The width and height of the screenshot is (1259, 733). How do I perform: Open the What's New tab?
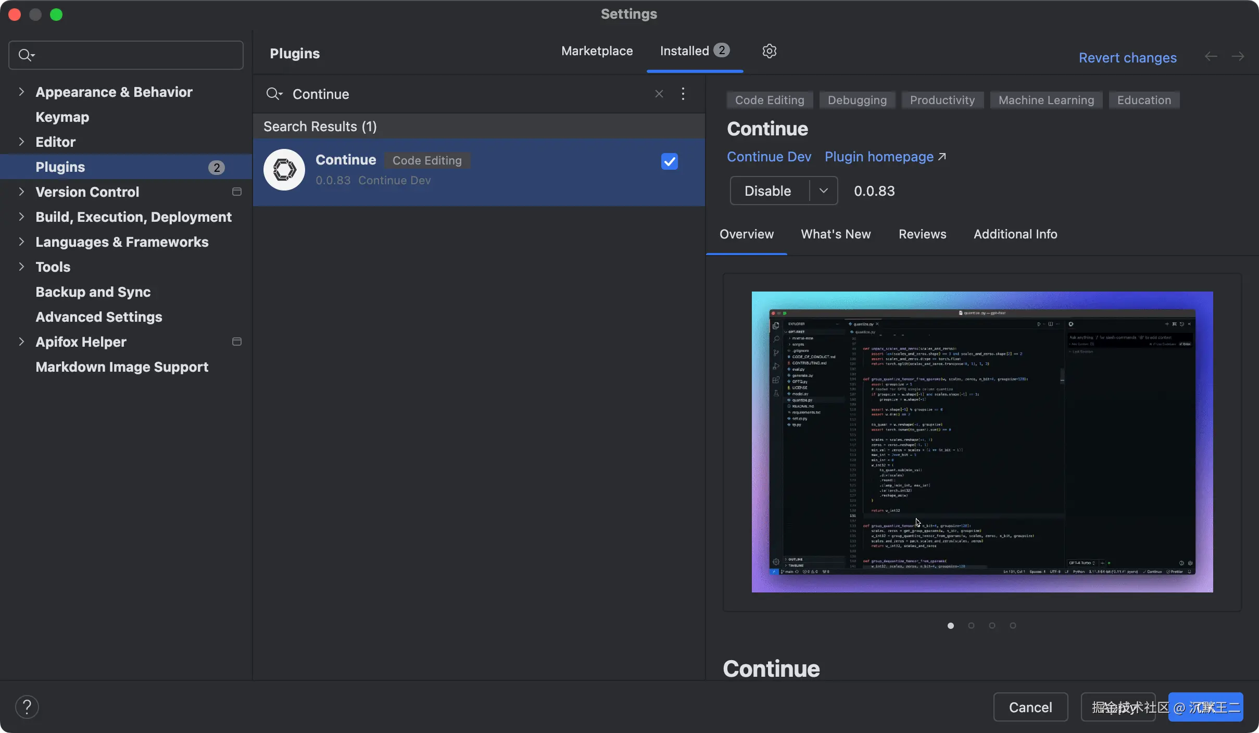(x=836, y=234)
